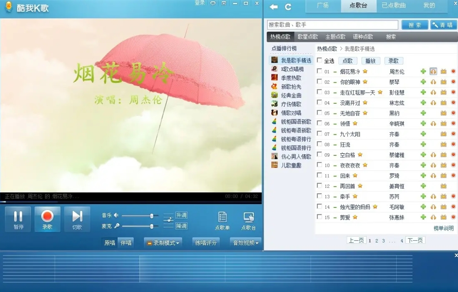Focus the 搜索歌曲、歌手 search field
This screenshot has width=458, height=292.
tap(332, 25)
